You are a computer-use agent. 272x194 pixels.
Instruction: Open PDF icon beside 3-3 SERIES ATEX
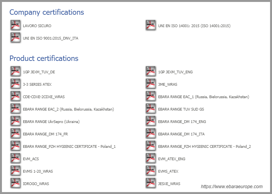pyautogui.click(x=16, y=84)
